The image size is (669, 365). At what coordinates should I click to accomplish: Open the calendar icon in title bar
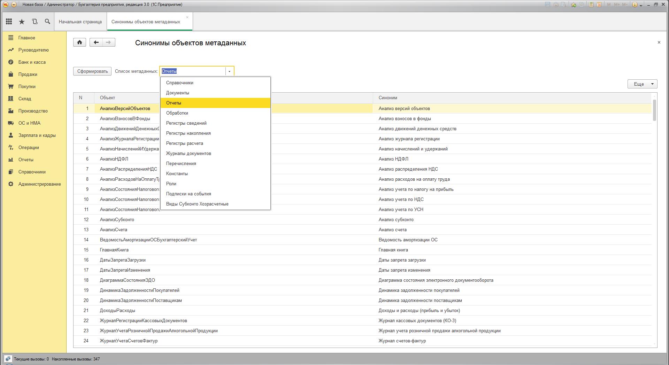[x=599, y=5]
